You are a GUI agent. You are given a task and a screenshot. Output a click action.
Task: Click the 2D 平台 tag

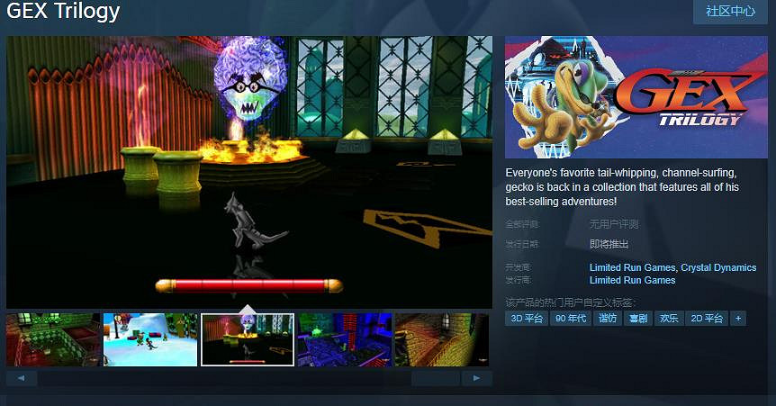707,318
